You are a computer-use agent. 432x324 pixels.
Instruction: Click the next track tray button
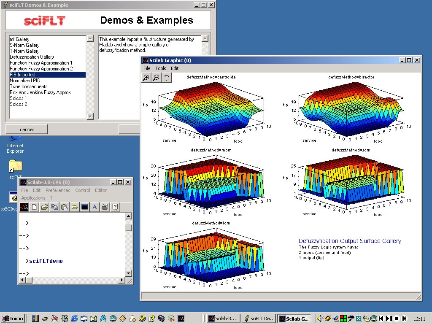pos(405,319)
